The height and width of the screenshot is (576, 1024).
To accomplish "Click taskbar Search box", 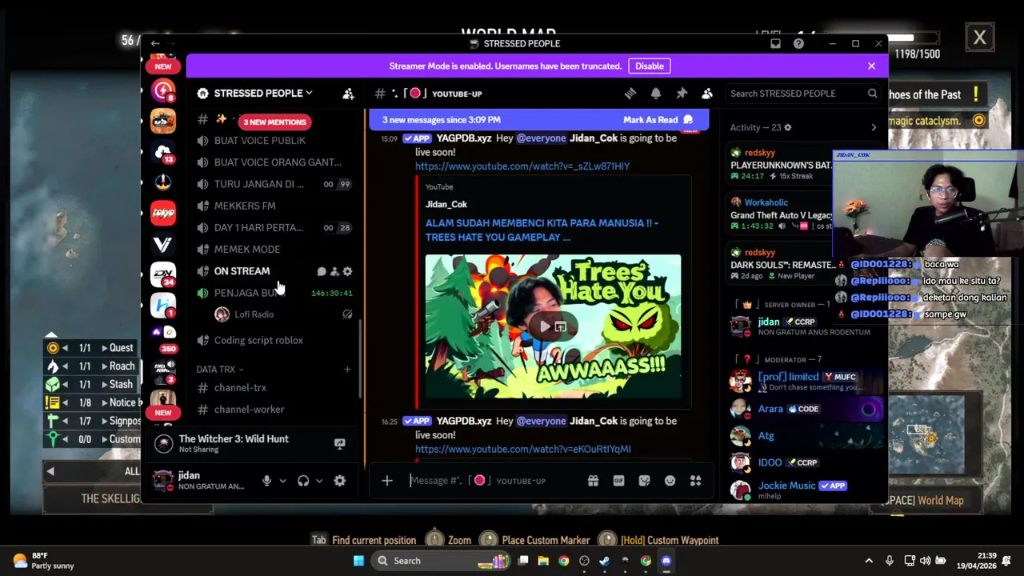I will [x=442, y=561].
